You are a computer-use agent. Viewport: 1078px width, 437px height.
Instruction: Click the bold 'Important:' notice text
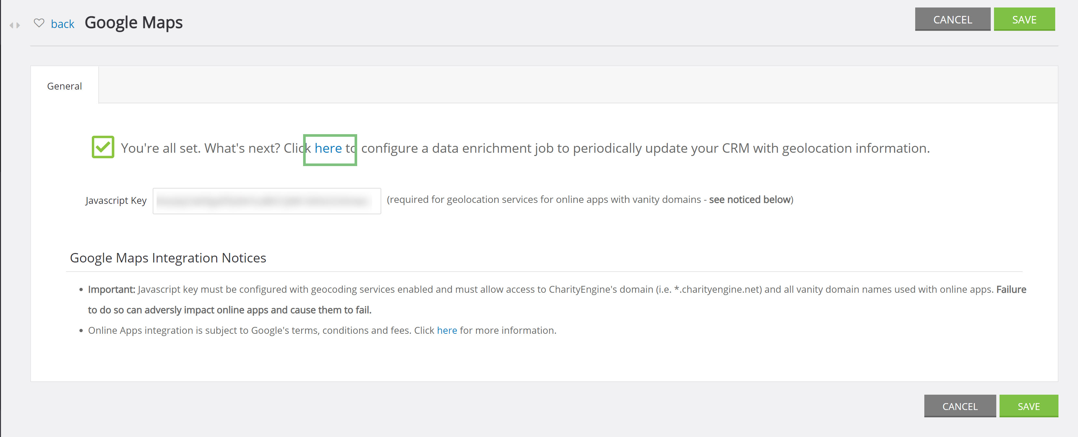(111, 289)
